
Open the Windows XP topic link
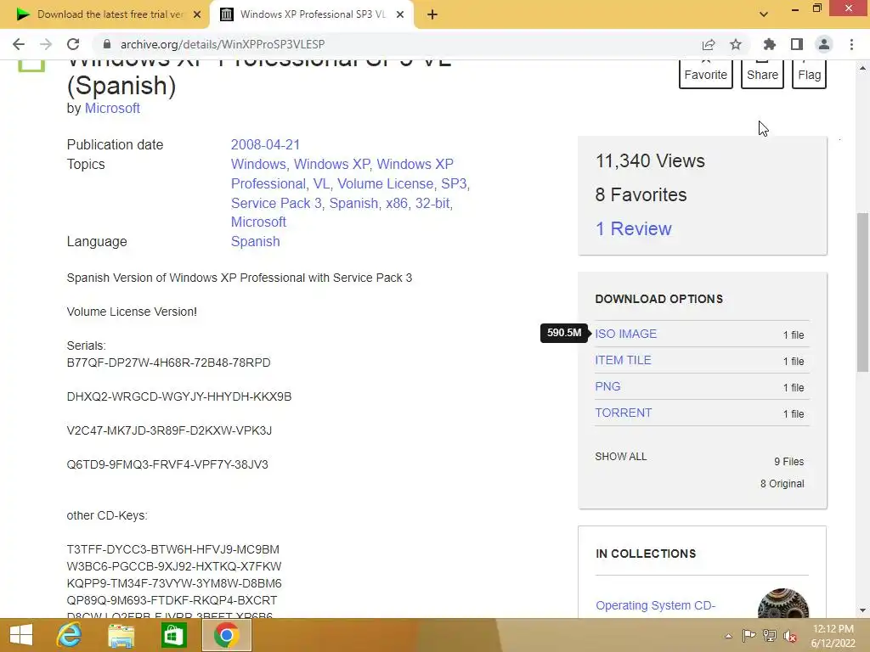[332, 164]
